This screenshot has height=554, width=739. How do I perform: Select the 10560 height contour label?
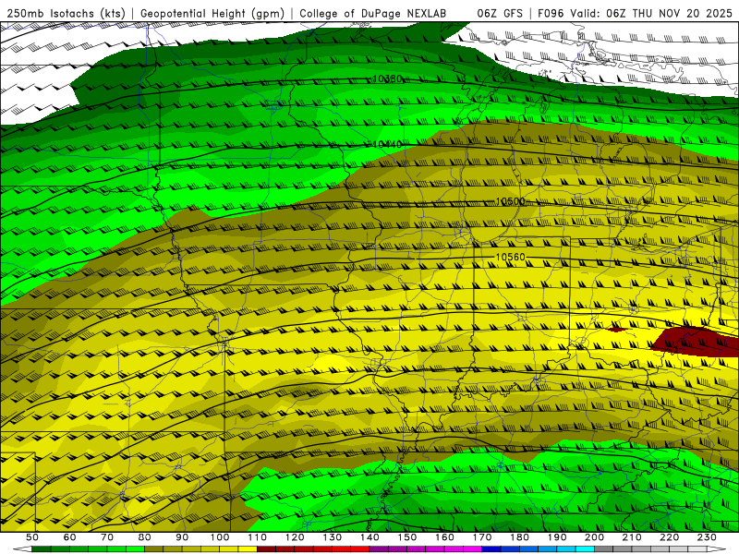[511, 257]
